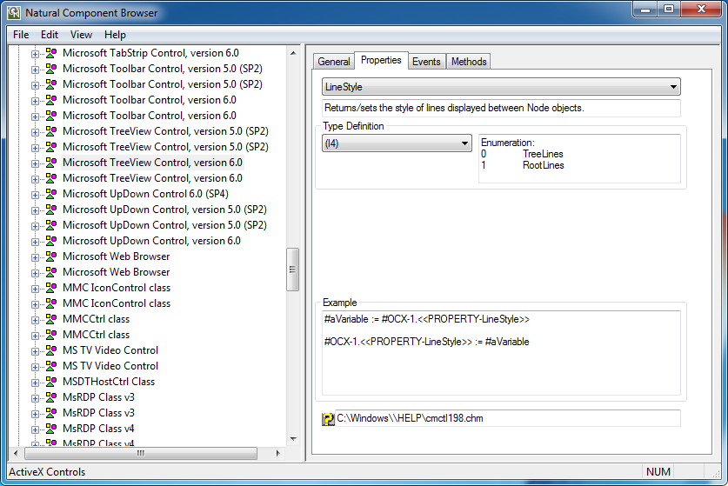Click the Natural Component Browser title bar icon

14,13
